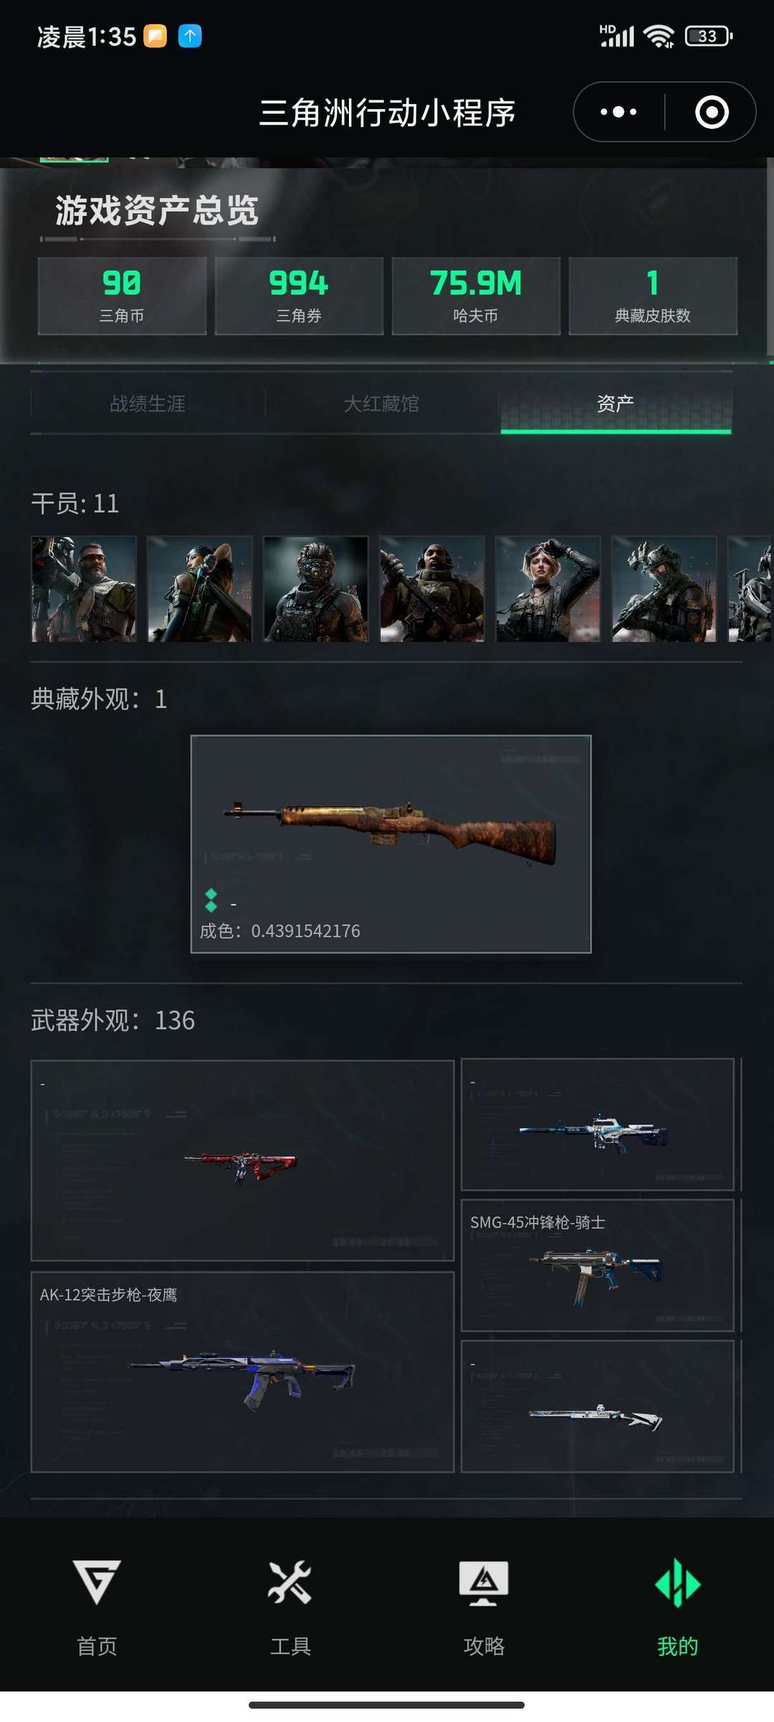Tap the green diamond icon under collector rifle
The image size is (774, 1722).
pyautogui.click(x=211, y=901)
